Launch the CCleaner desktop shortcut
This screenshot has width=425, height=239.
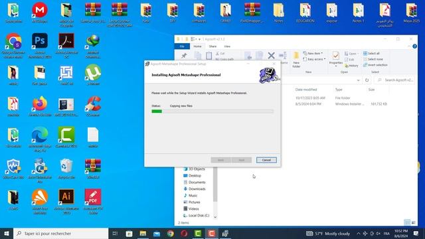coord(93,106)
